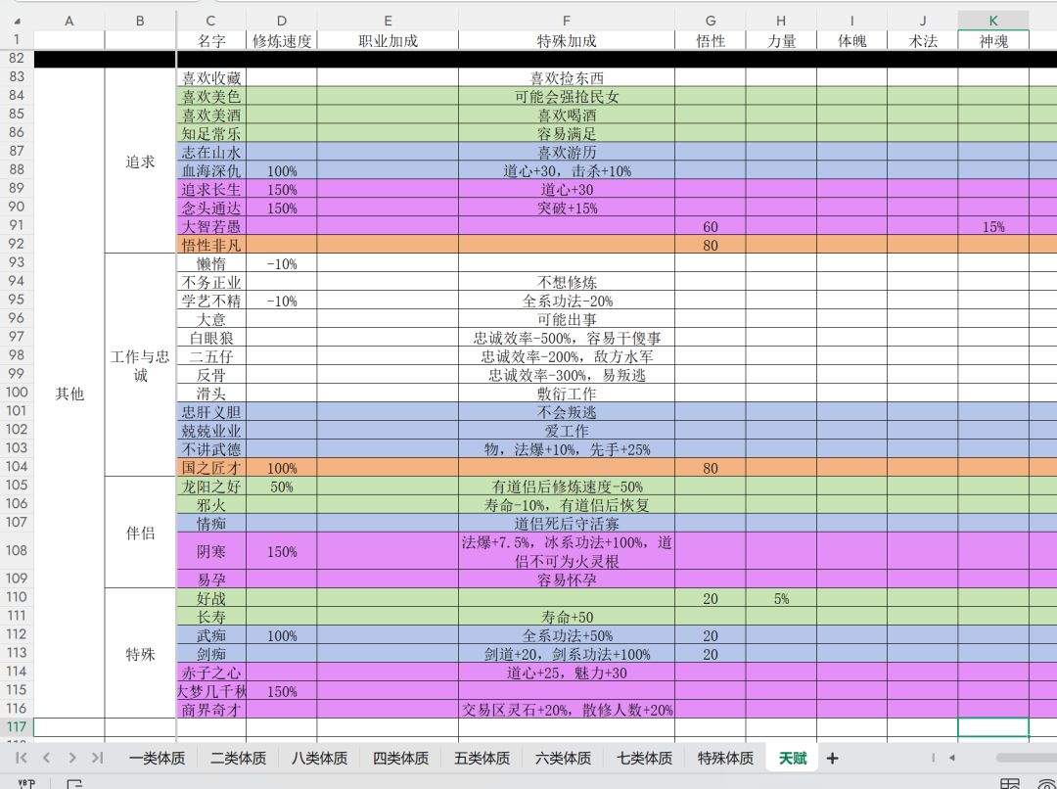Click the 阴寒 name cell

[x=211, y=551]
